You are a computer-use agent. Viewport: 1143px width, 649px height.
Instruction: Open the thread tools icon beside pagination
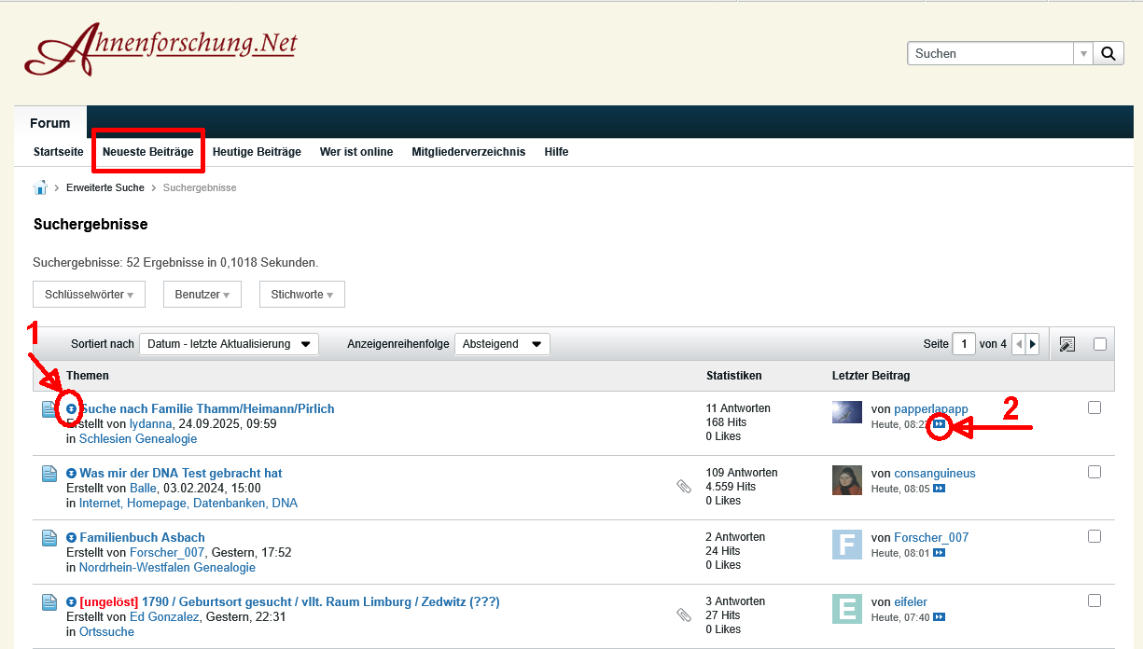[1067, 344]
